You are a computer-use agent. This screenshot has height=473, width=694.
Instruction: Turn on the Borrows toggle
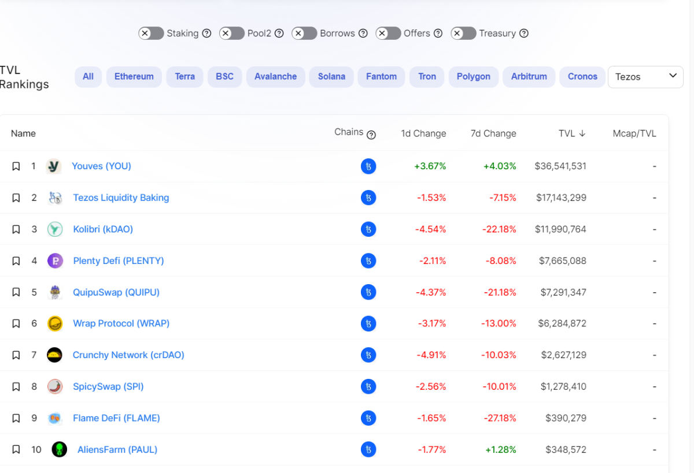304,33
